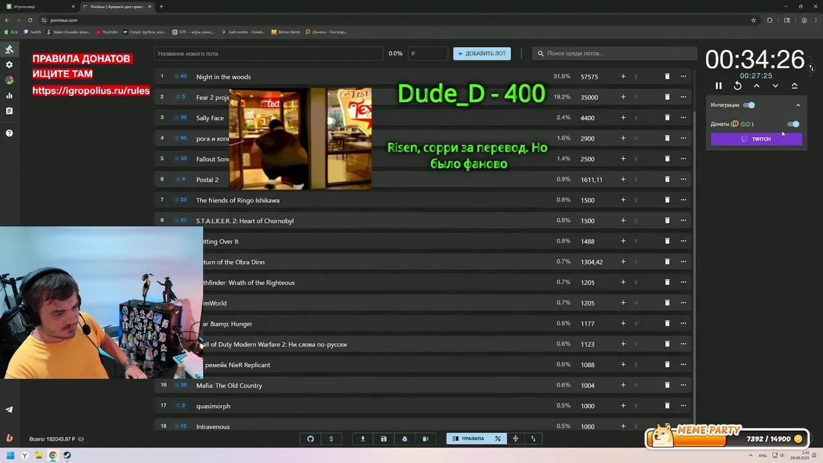Viewport: 823px width, 463px height.
Task: Open File Explorer from taskbar
Action: (x=39, y=456)
